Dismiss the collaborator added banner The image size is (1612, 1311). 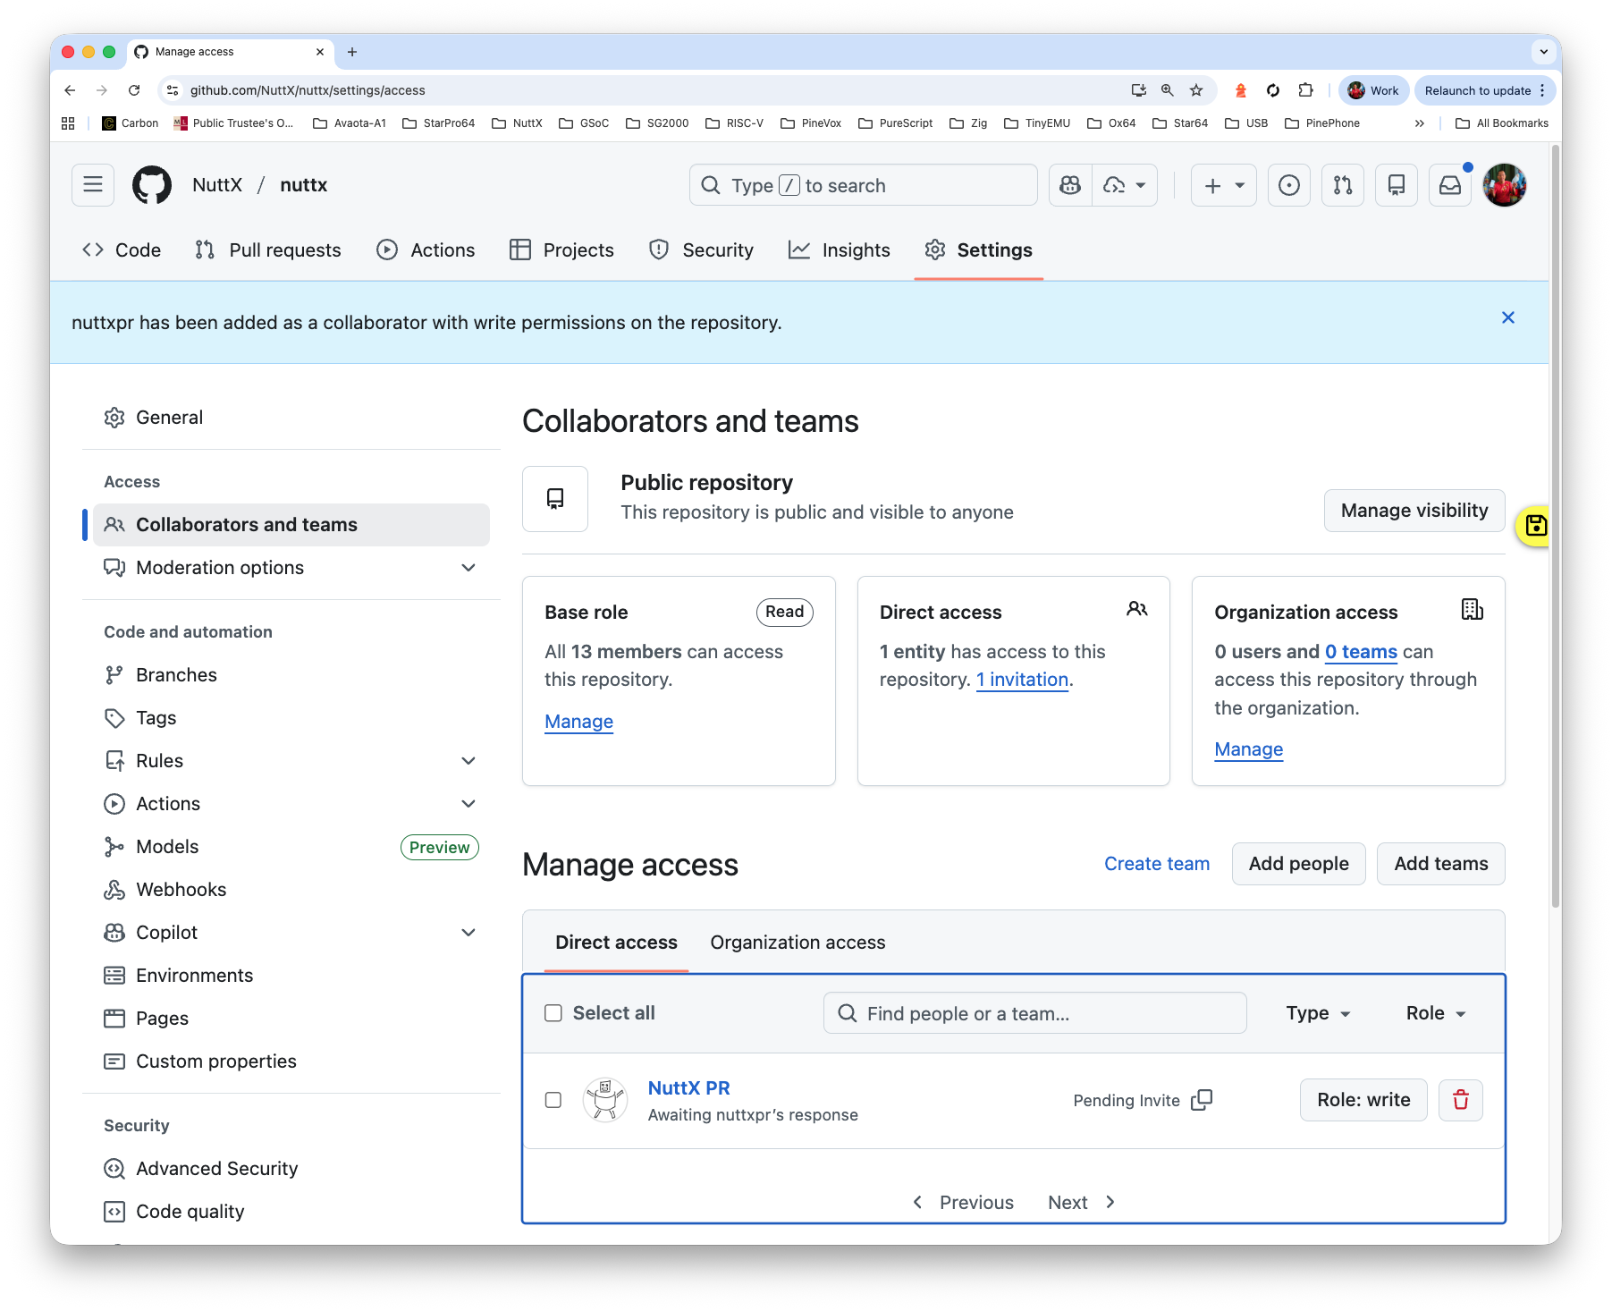click(x=1507, y=317)
